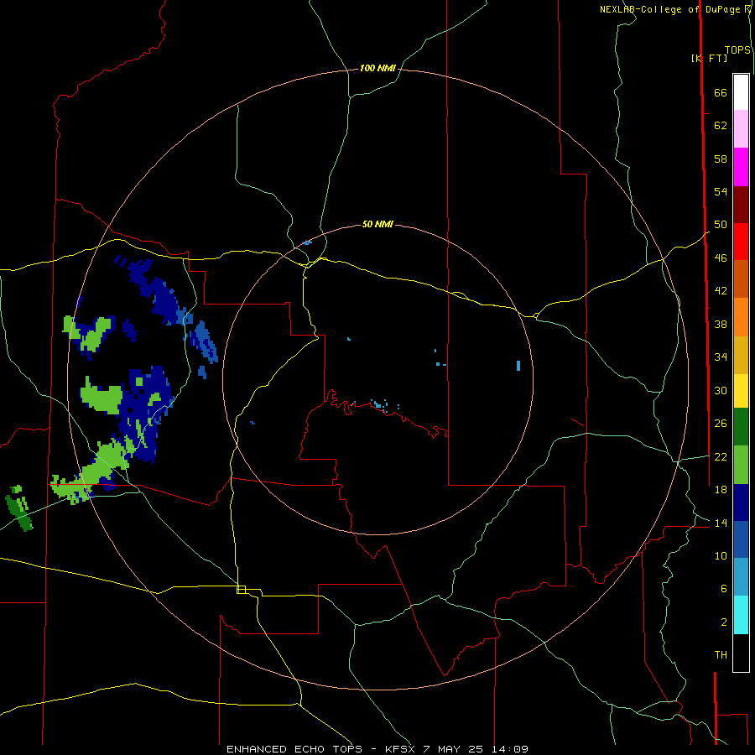Click the 50 NMI range ring label
Viewport: 755px width, 755px height.
[377, 224]
